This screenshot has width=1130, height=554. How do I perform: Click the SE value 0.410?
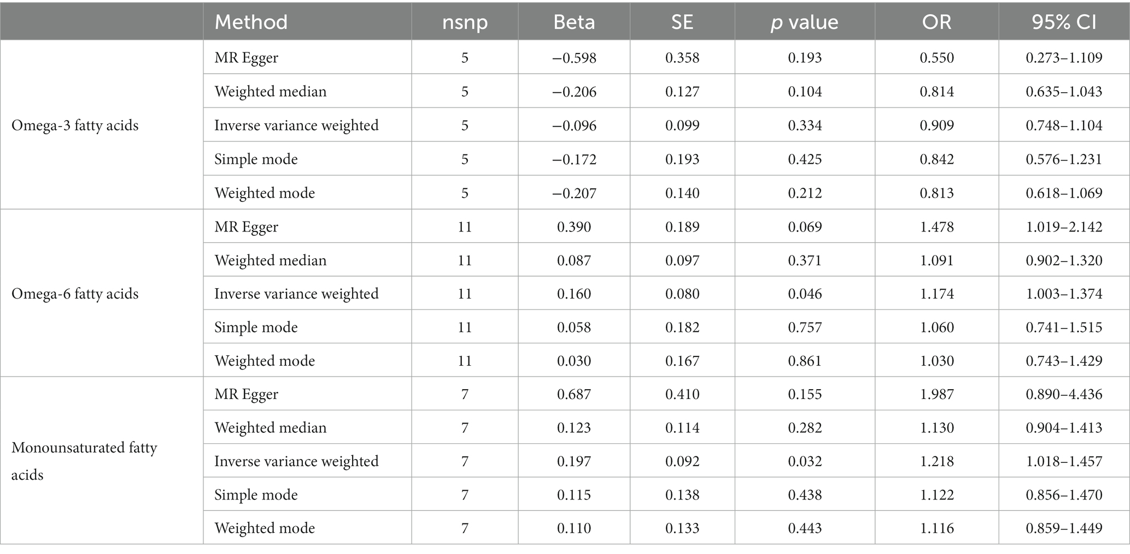682,394
